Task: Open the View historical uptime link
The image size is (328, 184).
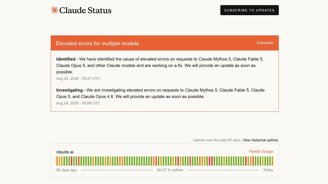Action: click(x=260, y=140)
